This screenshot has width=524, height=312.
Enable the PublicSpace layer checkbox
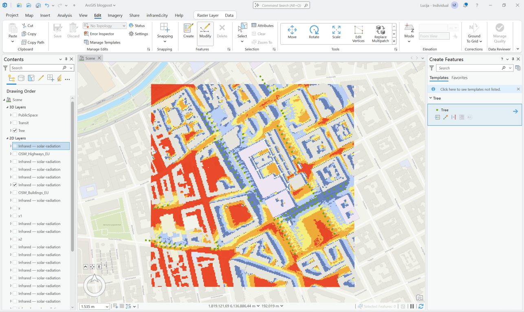click(x=15, y=115)
